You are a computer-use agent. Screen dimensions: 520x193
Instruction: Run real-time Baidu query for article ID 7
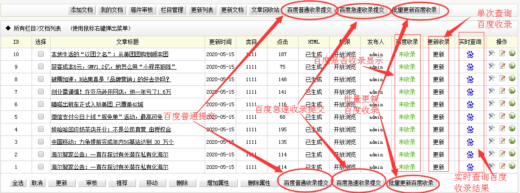tap(470, 92)
